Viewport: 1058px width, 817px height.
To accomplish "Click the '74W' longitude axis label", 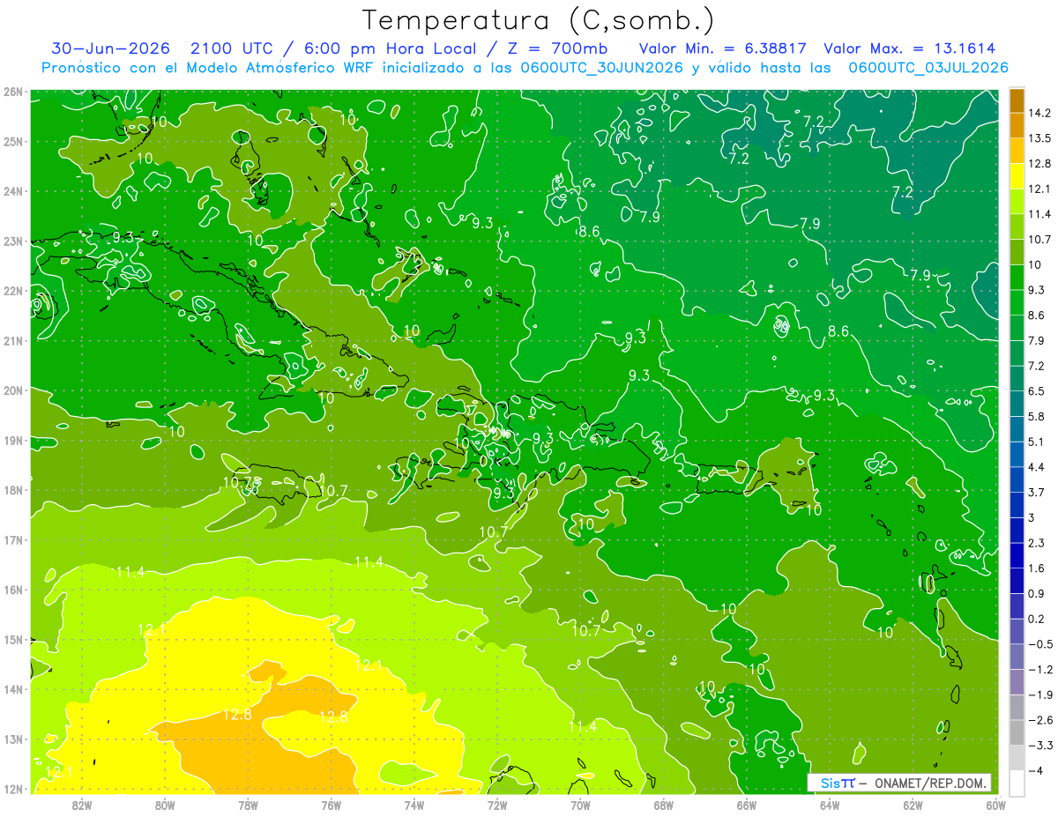I will [x=414, y=805].
